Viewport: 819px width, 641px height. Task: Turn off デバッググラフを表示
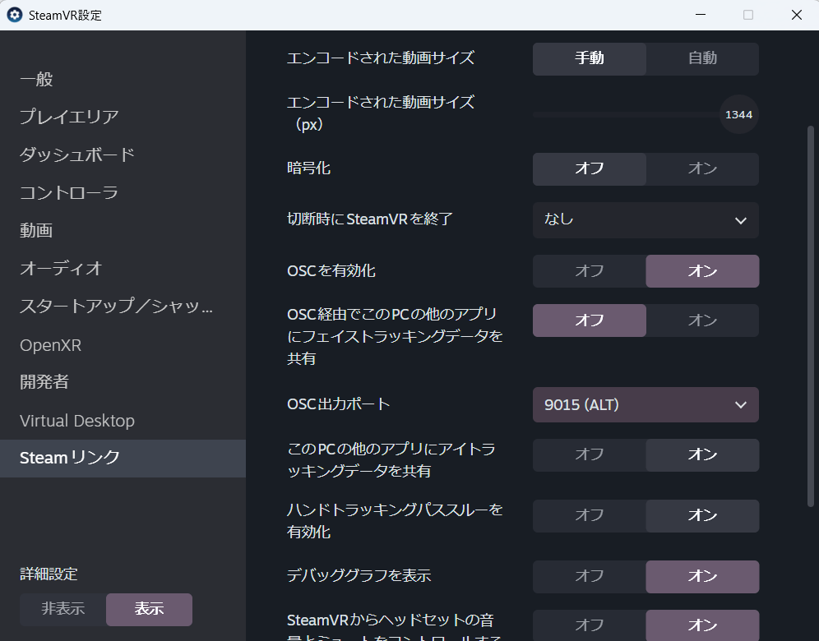(589, 577)
